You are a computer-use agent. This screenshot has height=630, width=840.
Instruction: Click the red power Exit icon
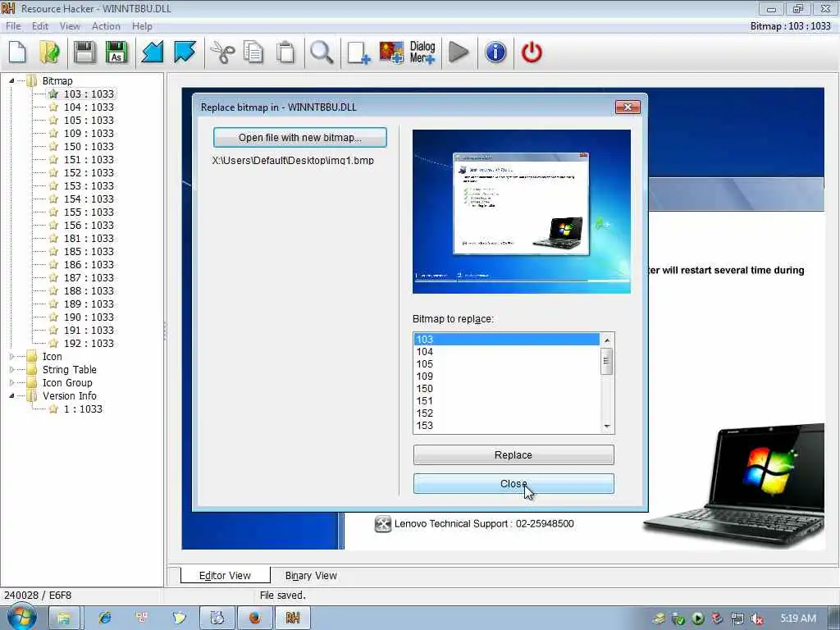pyautogui.click(x=532, y=52)
